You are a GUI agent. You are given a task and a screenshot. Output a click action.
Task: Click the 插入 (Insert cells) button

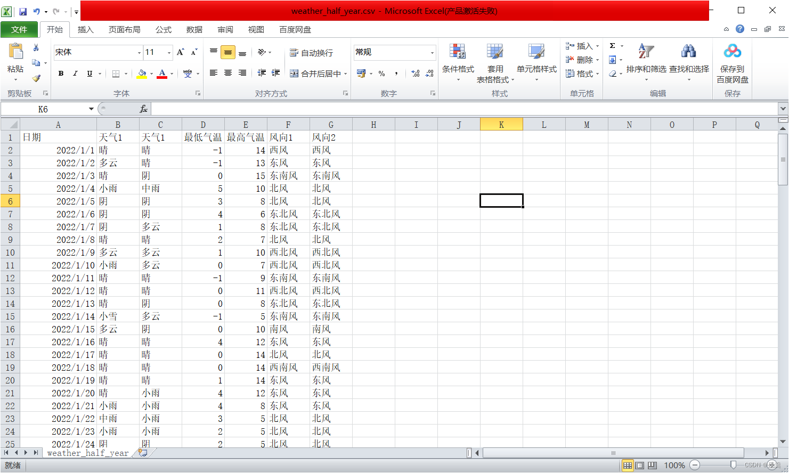pos(582,46)
